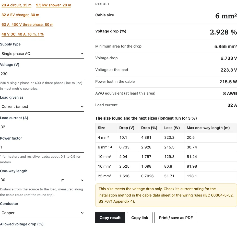Load the 32 A EV charger, 30 m example
This screenshot has width=237, height=230.
point(20,15)
